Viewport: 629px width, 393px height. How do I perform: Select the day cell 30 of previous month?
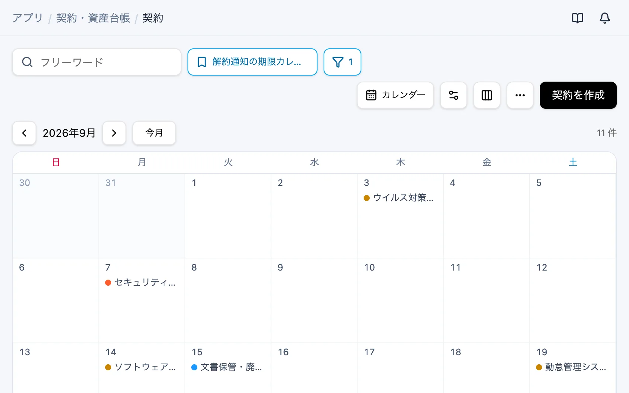coord(56,216)
